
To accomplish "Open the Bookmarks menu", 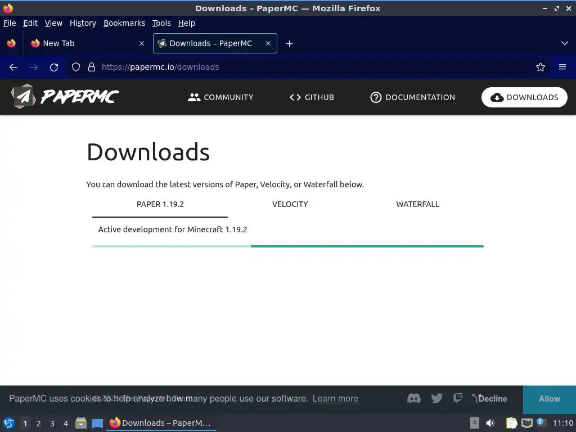I will [x=124, y=23].
